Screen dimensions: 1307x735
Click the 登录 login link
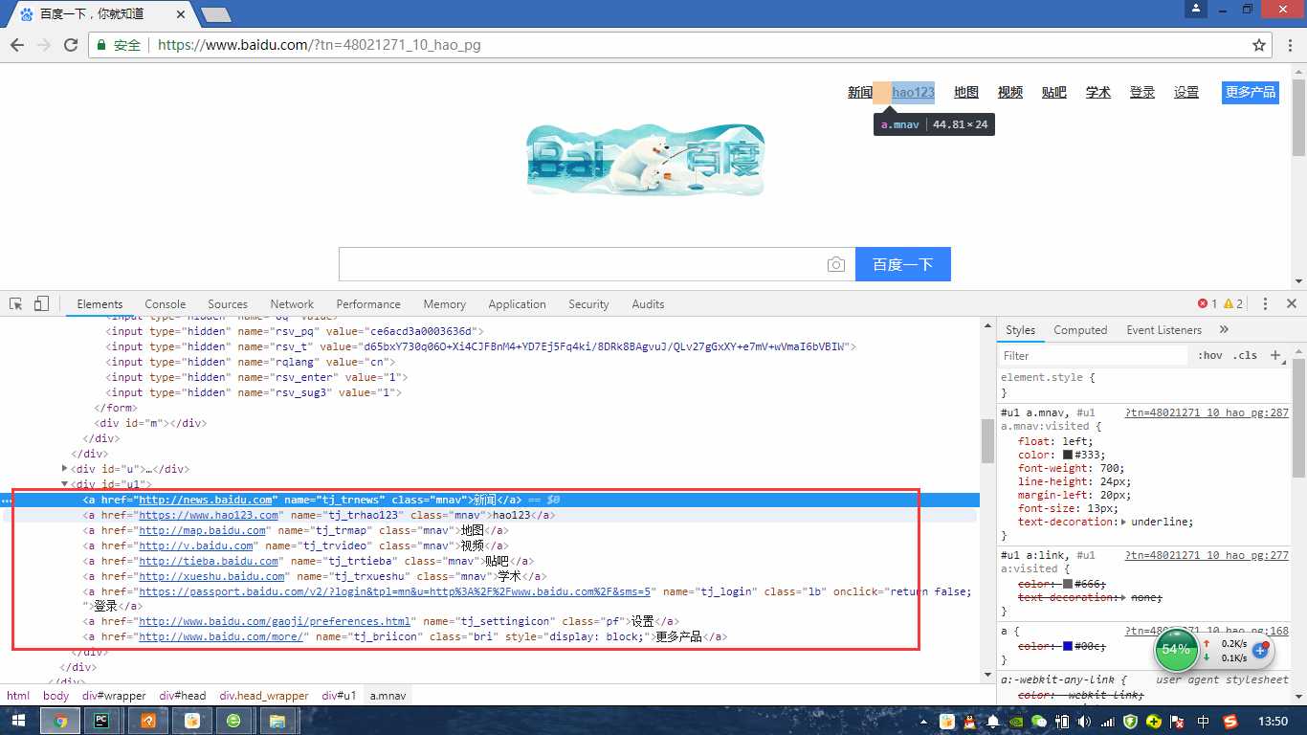pyautogui.click(x=1142, y=92)
